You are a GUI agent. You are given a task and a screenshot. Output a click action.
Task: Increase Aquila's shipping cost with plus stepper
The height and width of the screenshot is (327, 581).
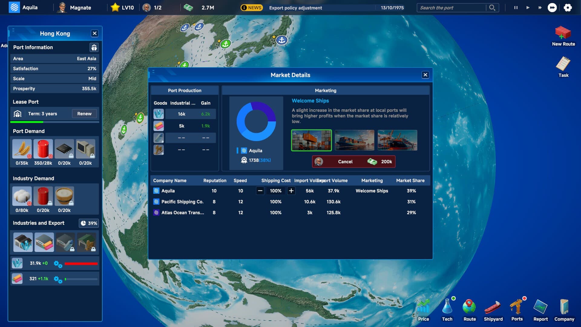click(x=291, y=191)
